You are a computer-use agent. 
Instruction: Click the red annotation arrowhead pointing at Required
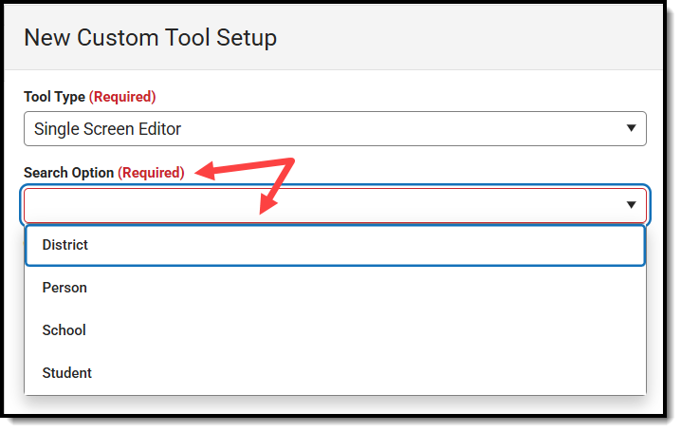coord(205,171)
